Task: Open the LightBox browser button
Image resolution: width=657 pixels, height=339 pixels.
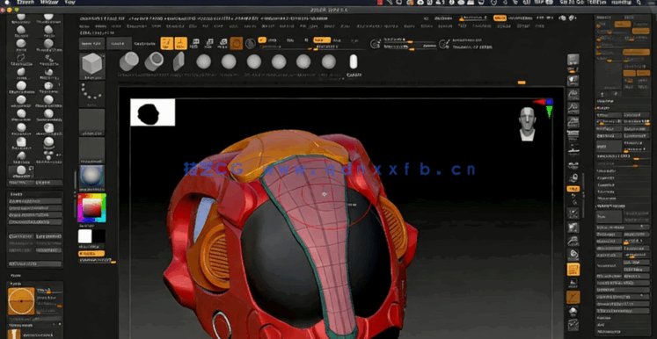Action: coord(119,44)
